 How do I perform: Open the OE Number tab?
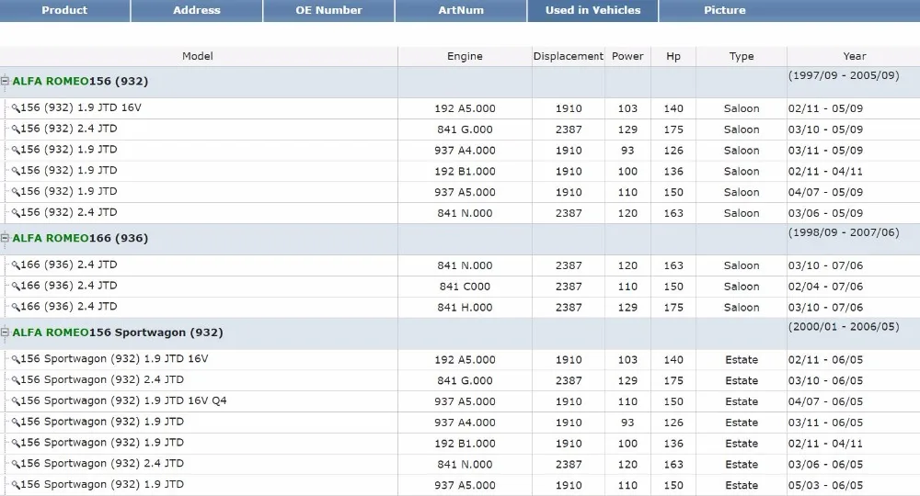(328, 10)
